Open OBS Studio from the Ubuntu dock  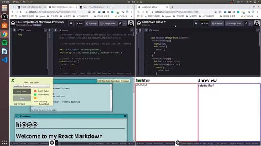[x=4, y=17]
